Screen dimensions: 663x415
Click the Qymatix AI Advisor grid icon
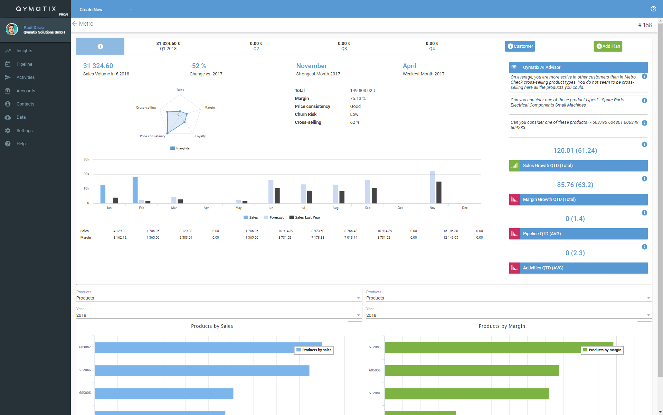(514, 67)
